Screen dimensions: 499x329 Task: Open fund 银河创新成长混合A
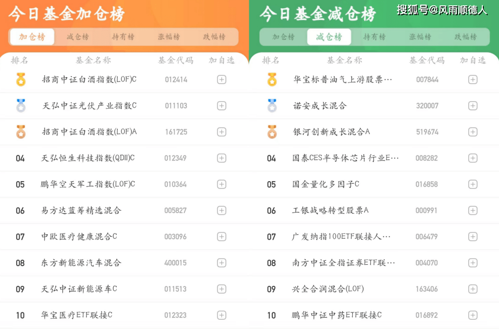tap(332, 132)
